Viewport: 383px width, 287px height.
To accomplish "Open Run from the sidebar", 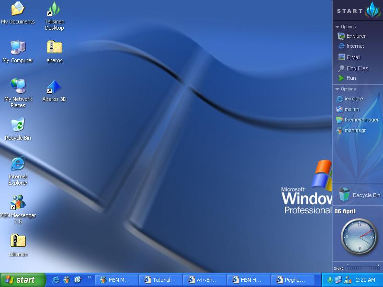I will coord(347,78).
